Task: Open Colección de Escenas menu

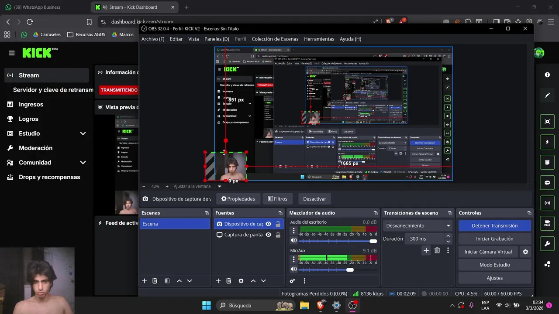Action: pyautogui.click(x=275, y=39)
